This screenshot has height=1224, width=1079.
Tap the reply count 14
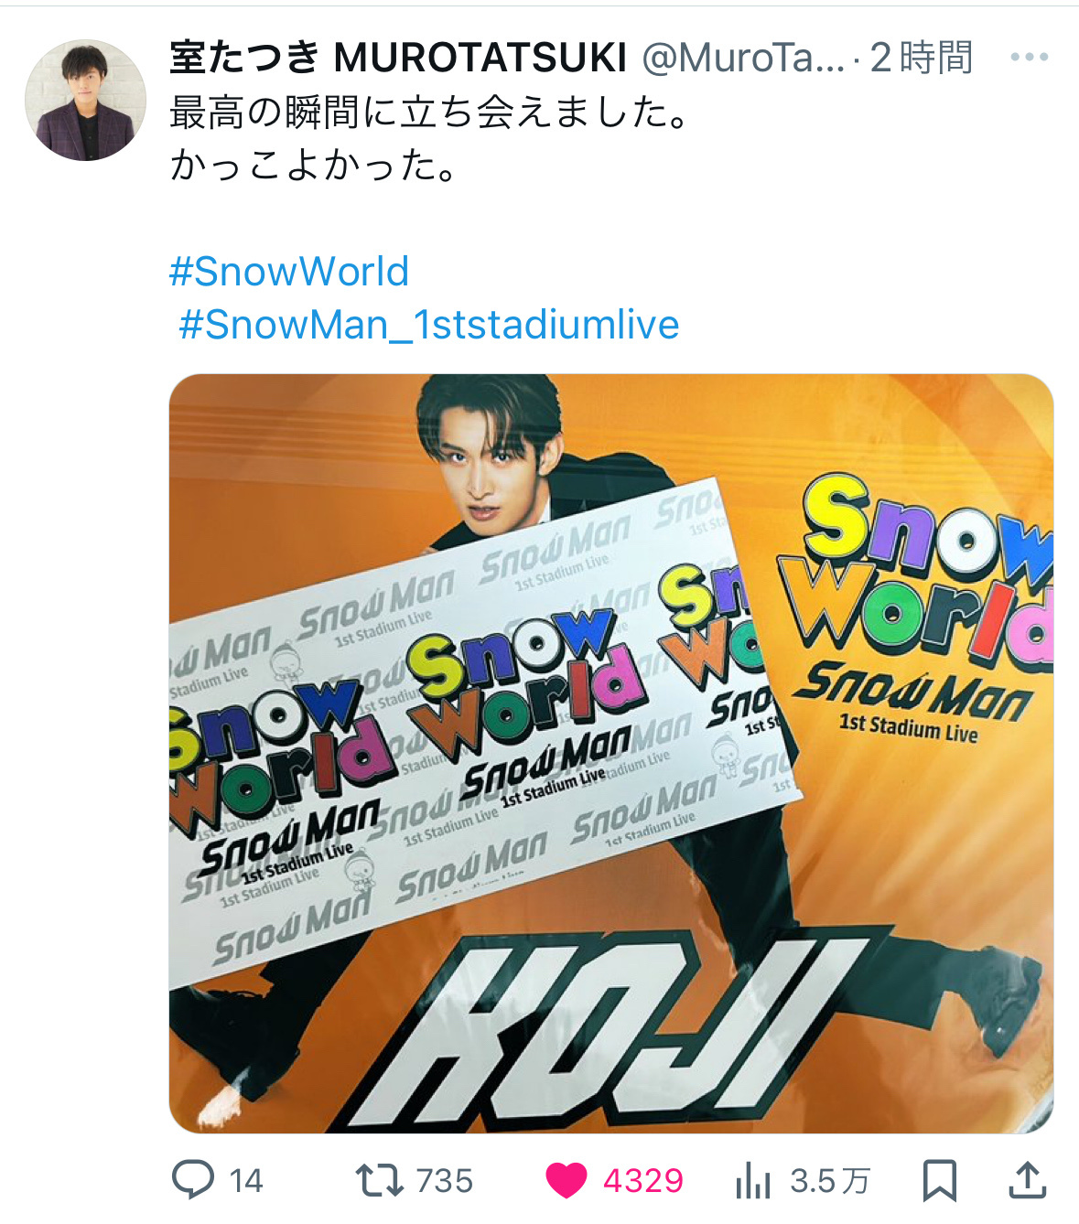coord(246,1181)
